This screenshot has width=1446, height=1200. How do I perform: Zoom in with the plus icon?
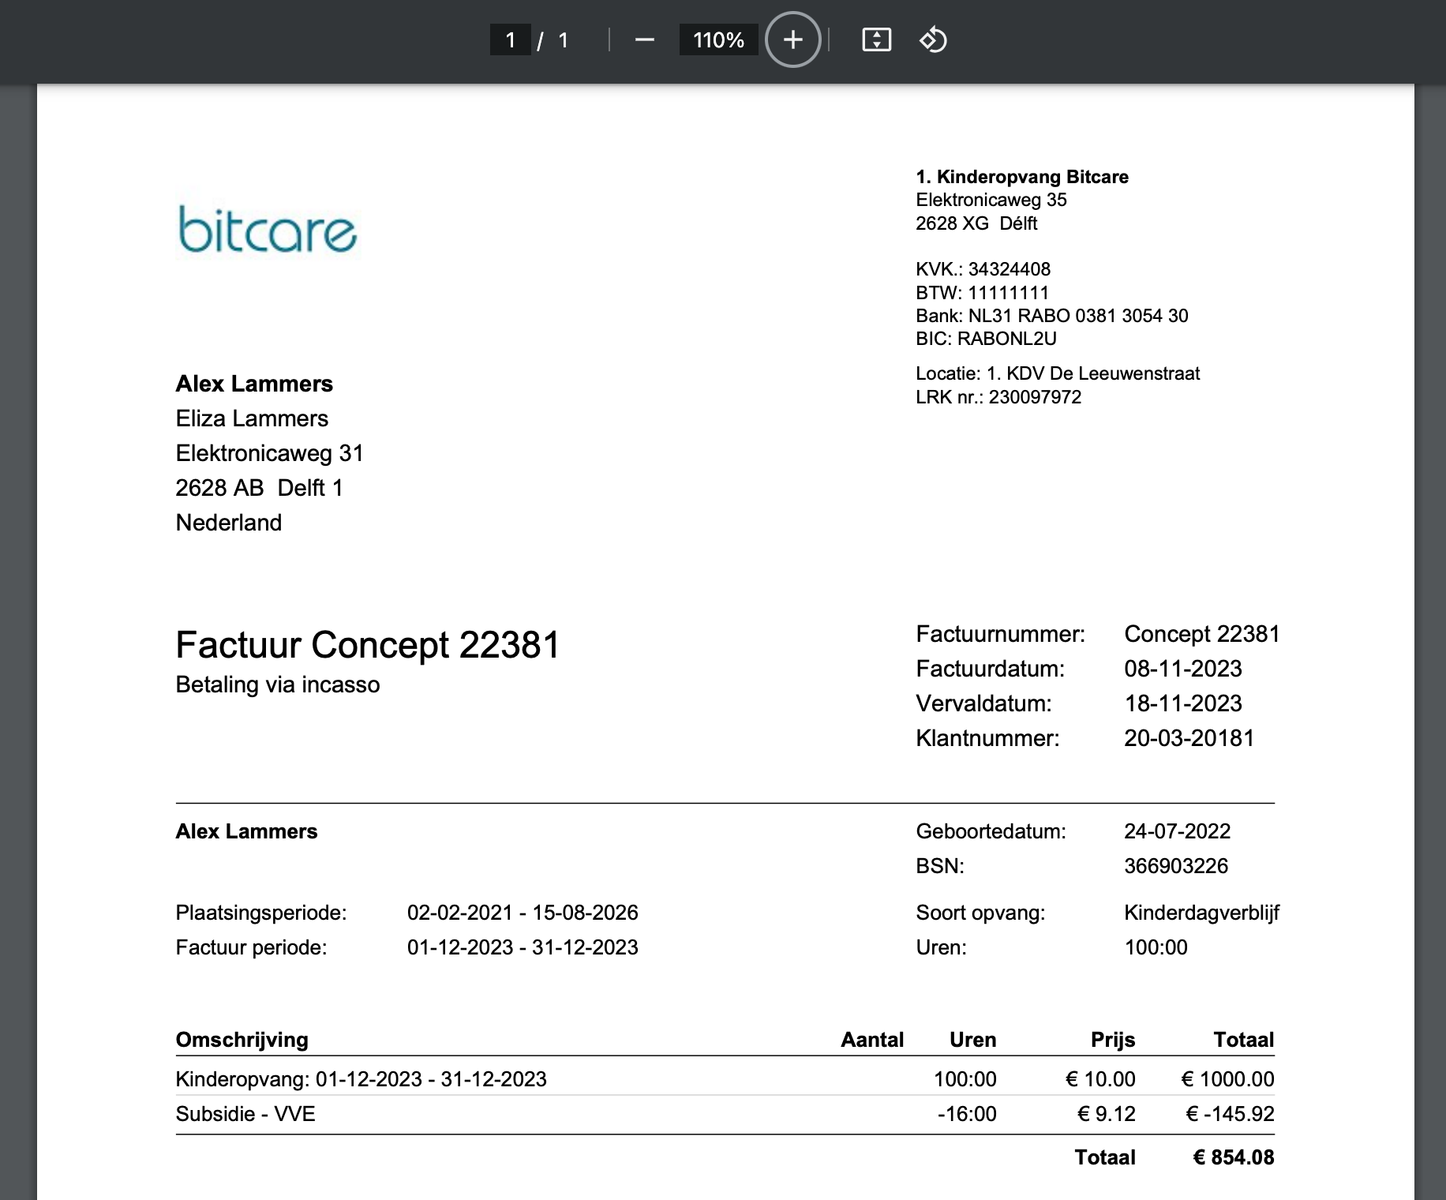(x=793, y=39)
